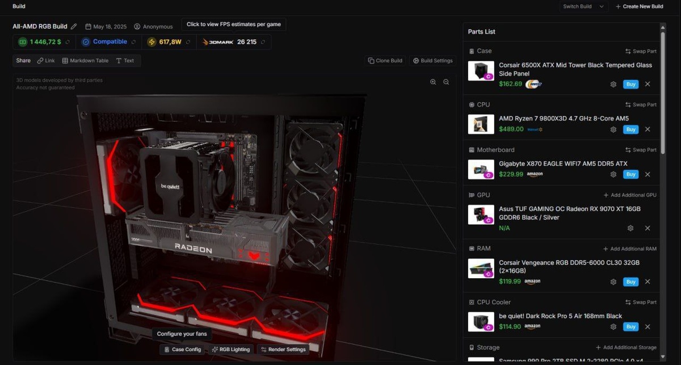Copy build Link share option
Image resolution: width=681 pixels, height=365 pixels.
[x=46, y=61]
